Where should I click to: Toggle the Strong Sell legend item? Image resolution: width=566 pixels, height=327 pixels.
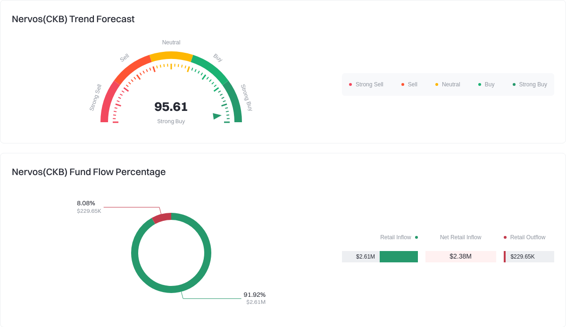(366, 84)
